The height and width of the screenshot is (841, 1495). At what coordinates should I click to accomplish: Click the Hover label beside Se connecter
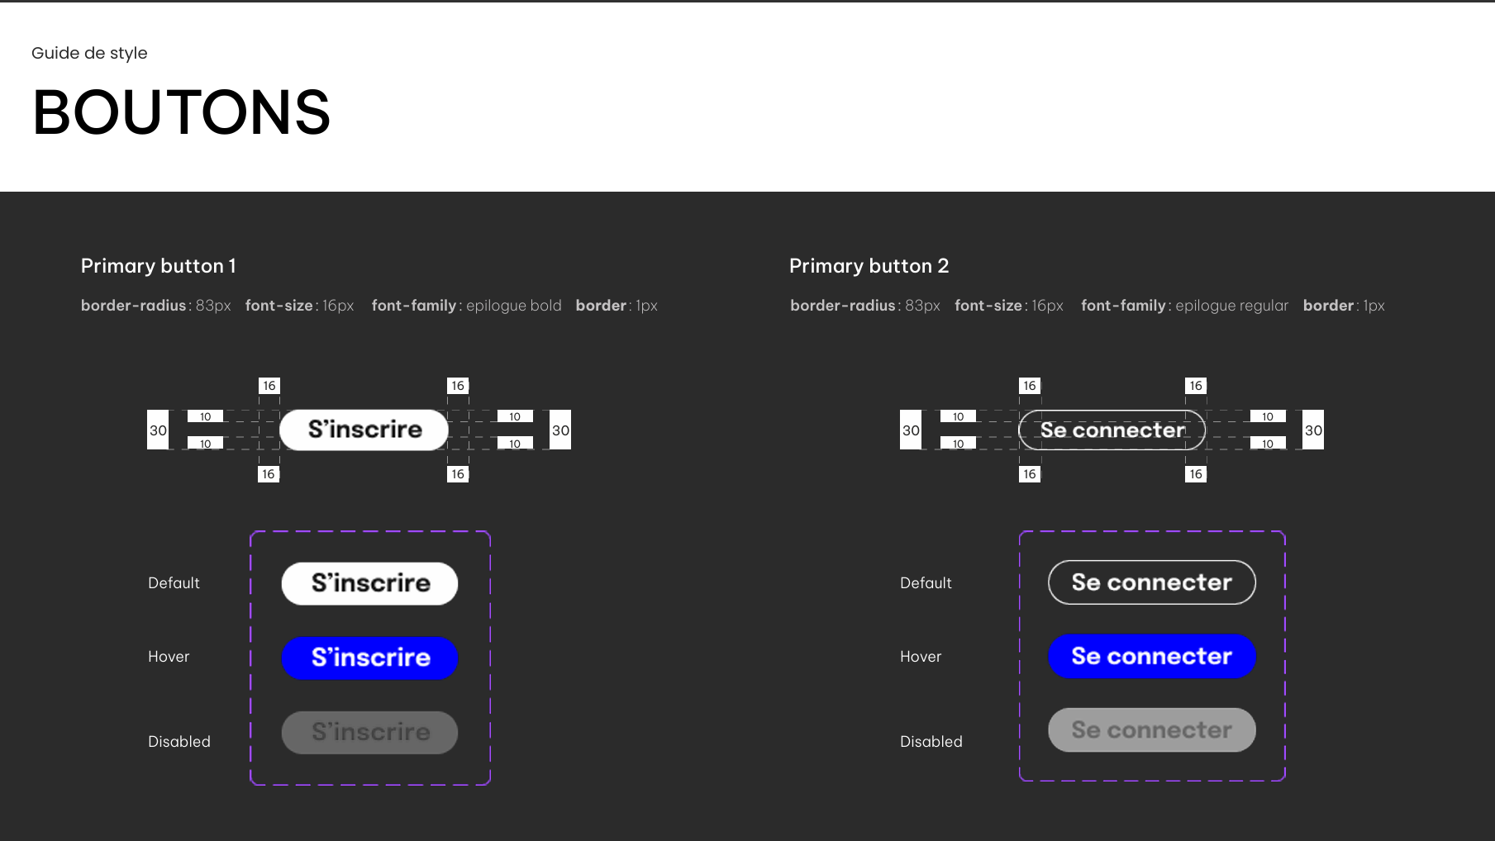pyautogui.click(x=921, y=657)
